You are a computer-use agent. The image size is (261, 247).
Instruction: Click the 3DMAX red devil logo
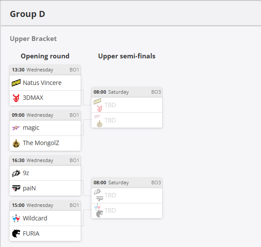(16, 98)
